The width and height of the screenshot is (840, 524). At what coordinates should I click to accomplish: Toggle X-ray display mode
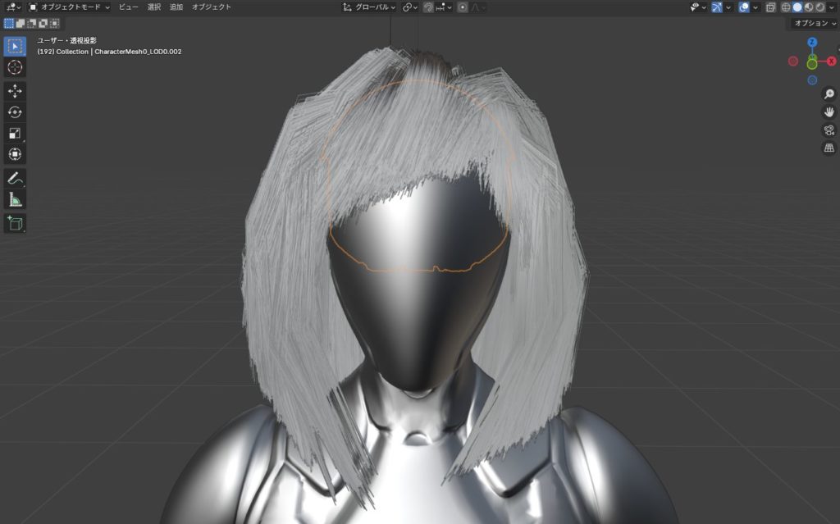(770, 7)
